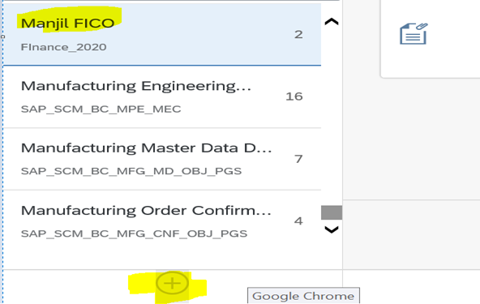This screenshot has height=304, width=480.
Task: Click the count 2 beside Manjil FICO
Action: 298,34
